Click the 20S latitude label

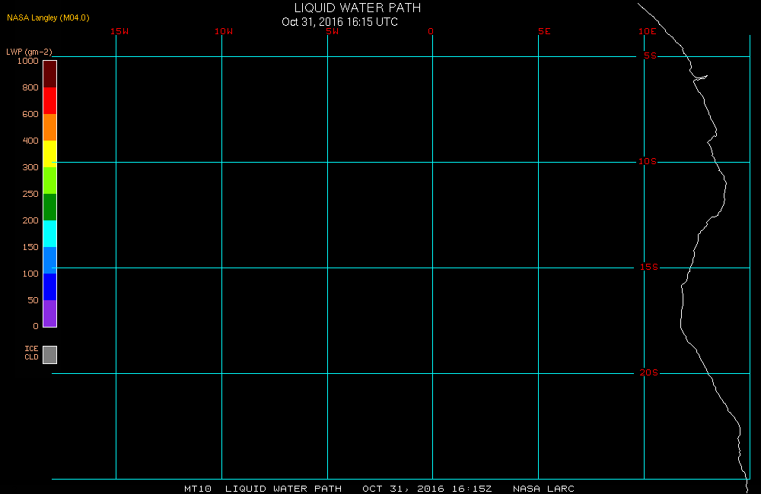649,372
